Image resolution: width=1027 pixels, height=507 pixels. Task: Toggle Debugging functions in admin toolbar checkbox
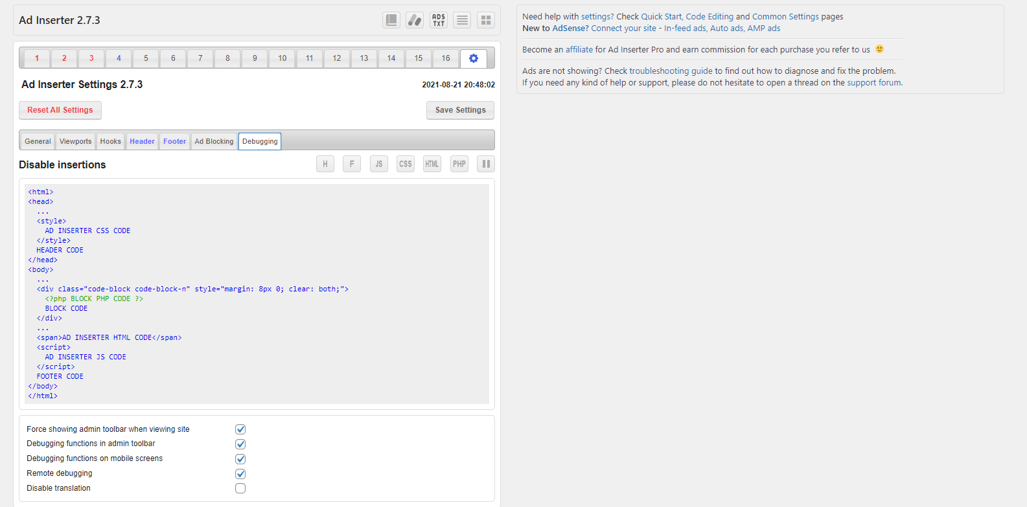coord(240,444)
